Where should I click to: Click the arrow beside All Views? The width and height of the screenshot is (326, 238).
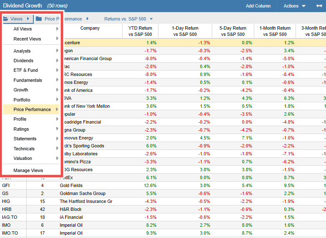pyautogui.click(x=57, y=29)
